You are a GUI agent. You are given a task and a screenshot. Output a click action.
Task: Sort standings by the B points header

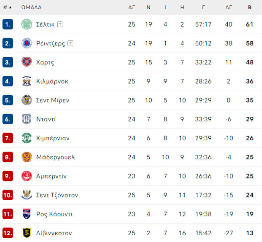coord(250,7)
